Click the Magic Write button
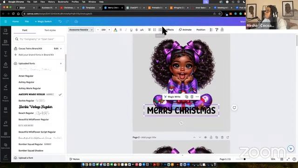This screenshot has height=168, width=298. pos(172,97)
